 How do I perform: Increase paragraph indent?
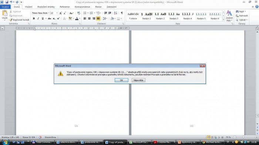110,13
